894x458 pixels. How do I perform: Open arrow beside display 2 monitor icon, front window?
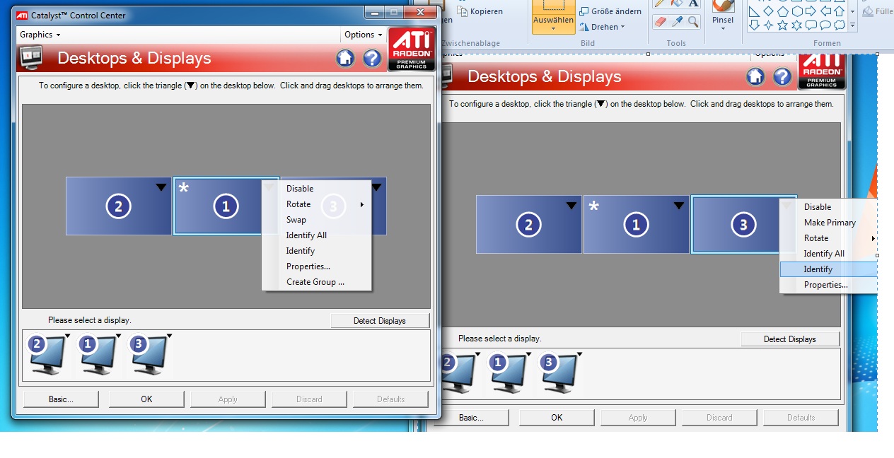click(x=67, y=336)
